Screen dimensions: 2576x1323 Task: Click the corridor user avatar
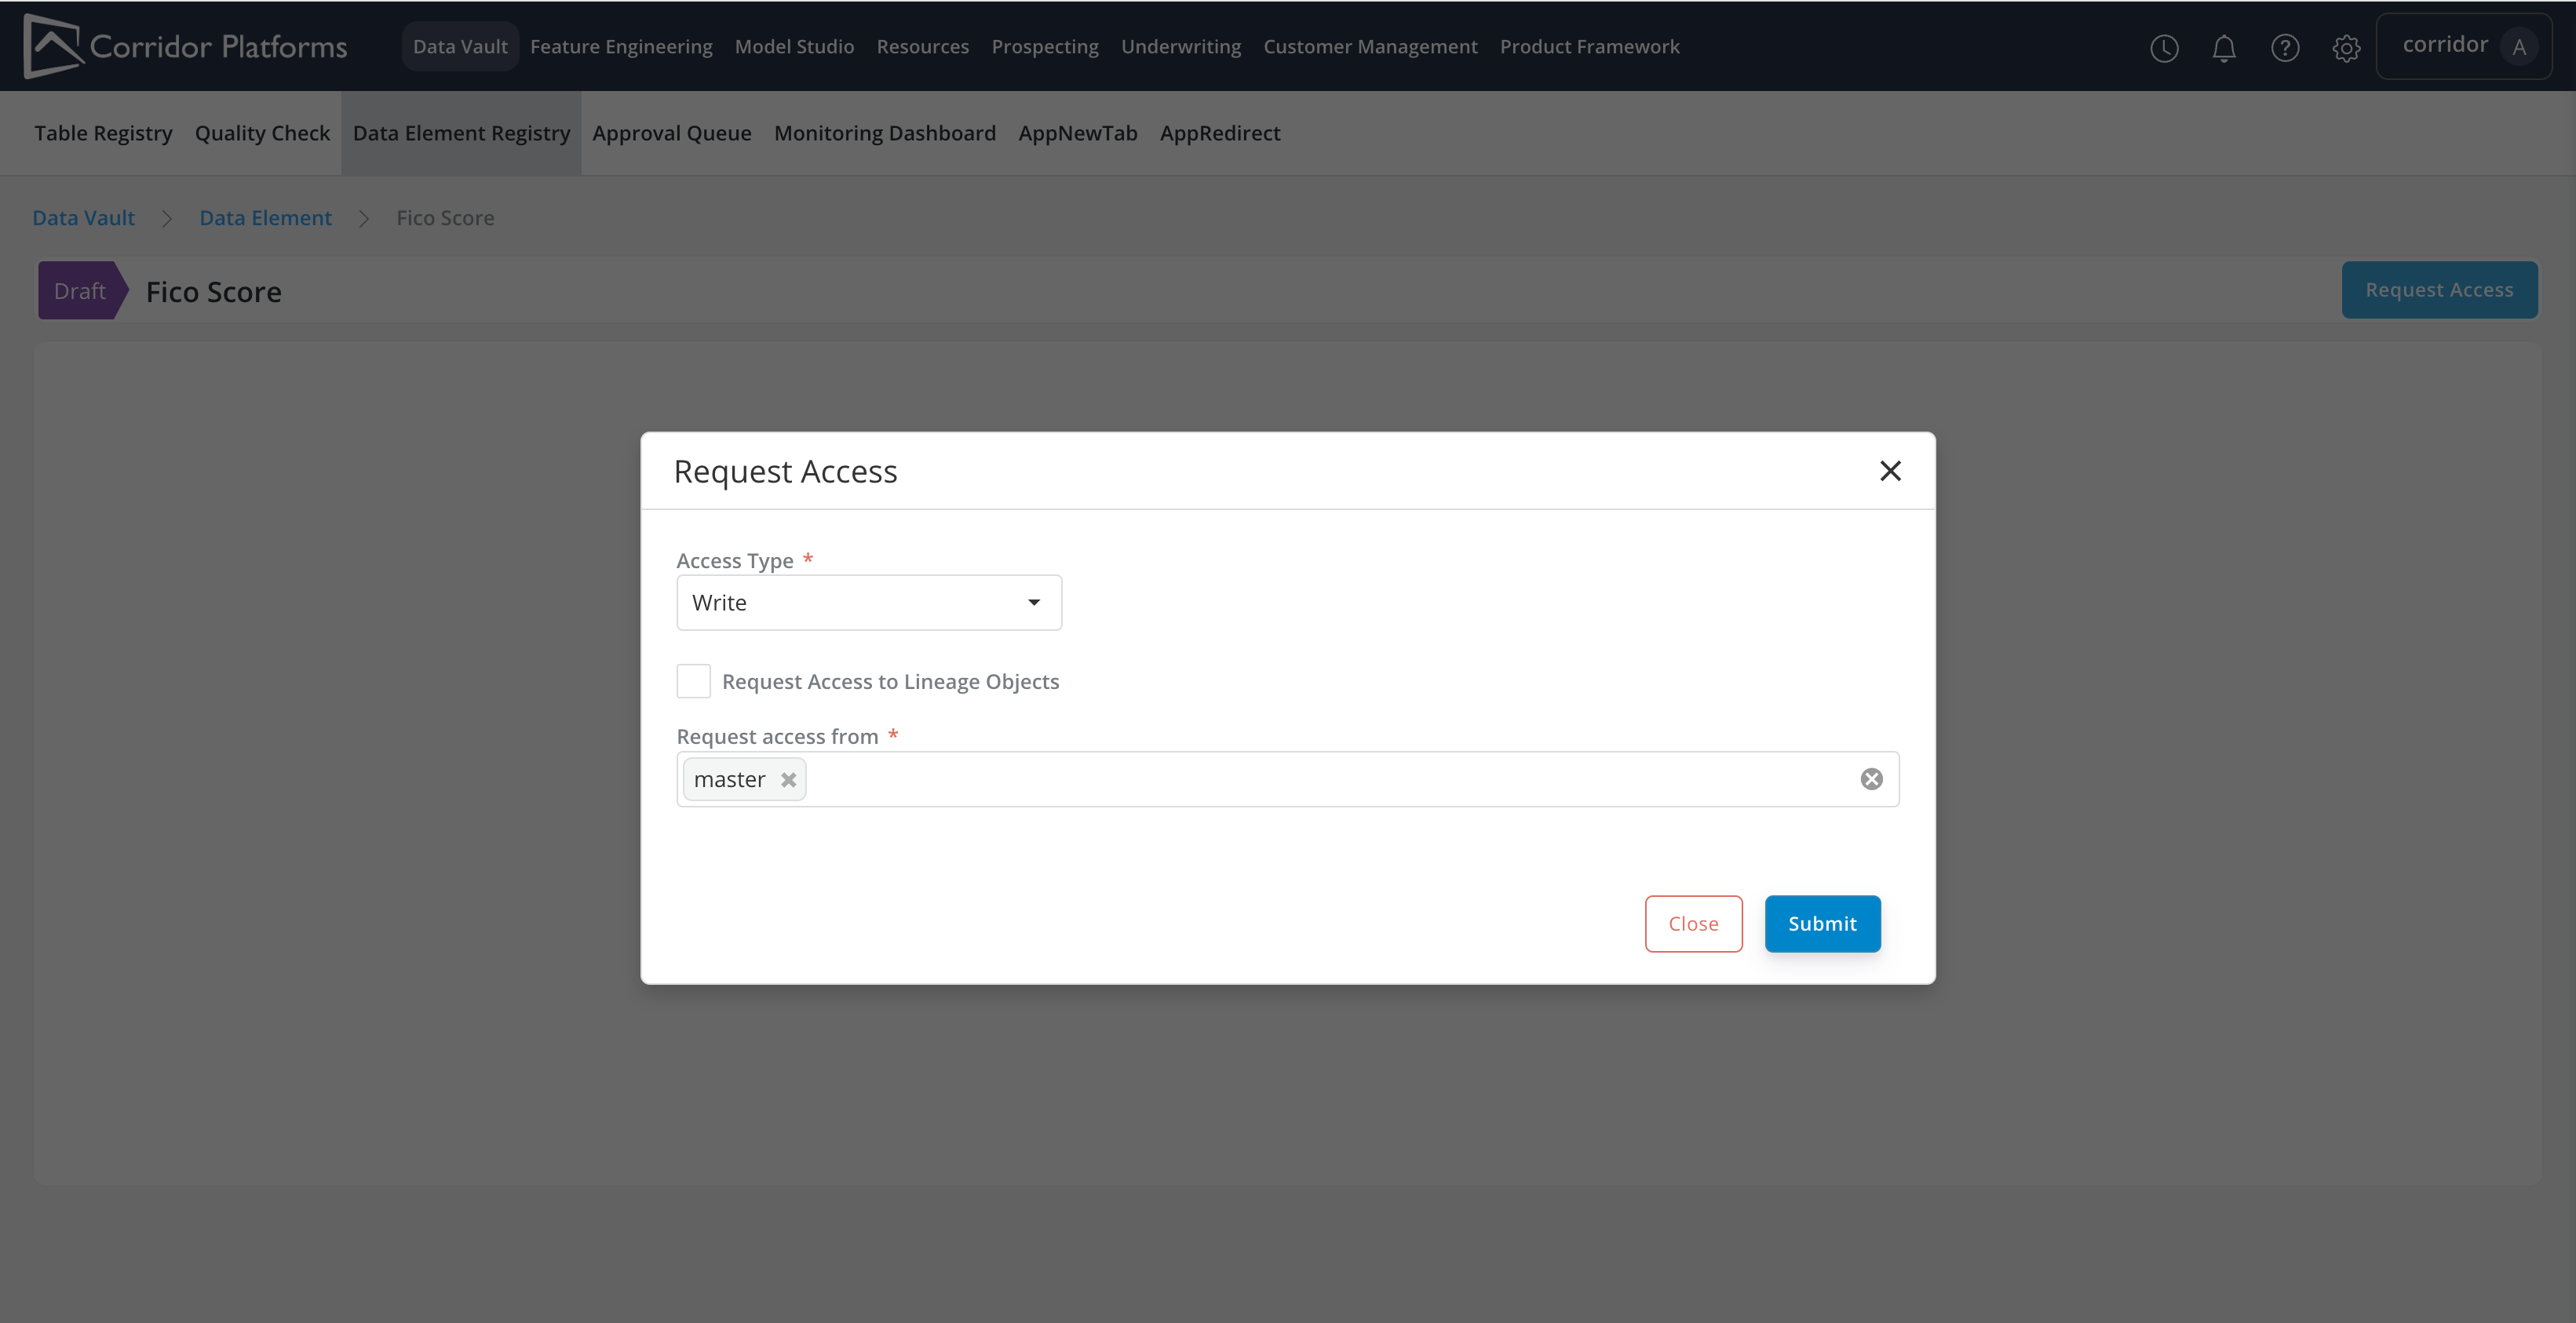(x=2519, y=47)
